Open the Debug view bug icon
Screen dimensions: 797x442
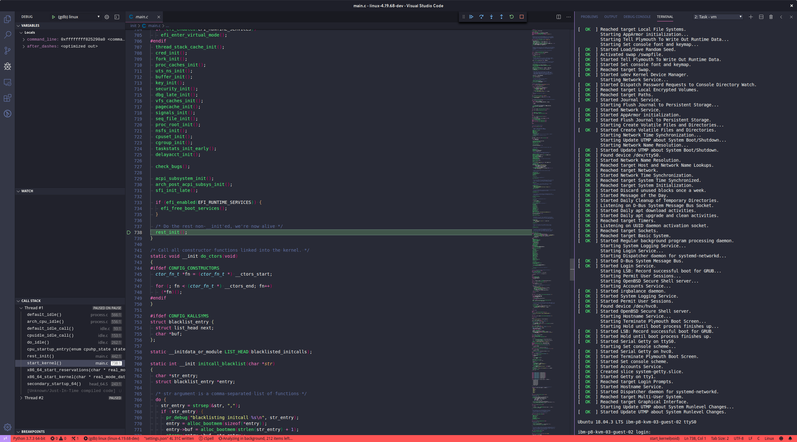pos(8,66)
